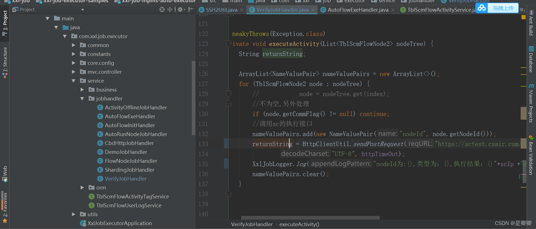Expand the mvc.controller package

[73, 72]
